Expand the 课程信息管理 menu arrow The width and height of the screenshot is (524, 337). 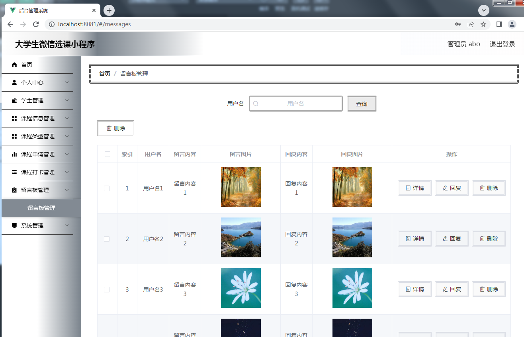click(x=67, y=118)
